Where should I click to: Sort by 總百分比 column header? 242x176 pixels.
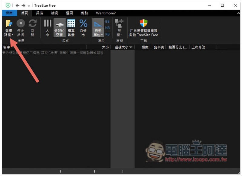[x=178, y=47]
